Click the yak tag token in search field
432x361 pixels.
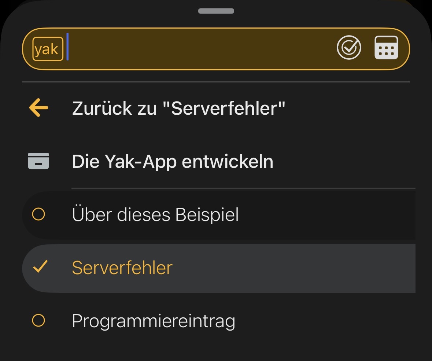coord(48,49)
